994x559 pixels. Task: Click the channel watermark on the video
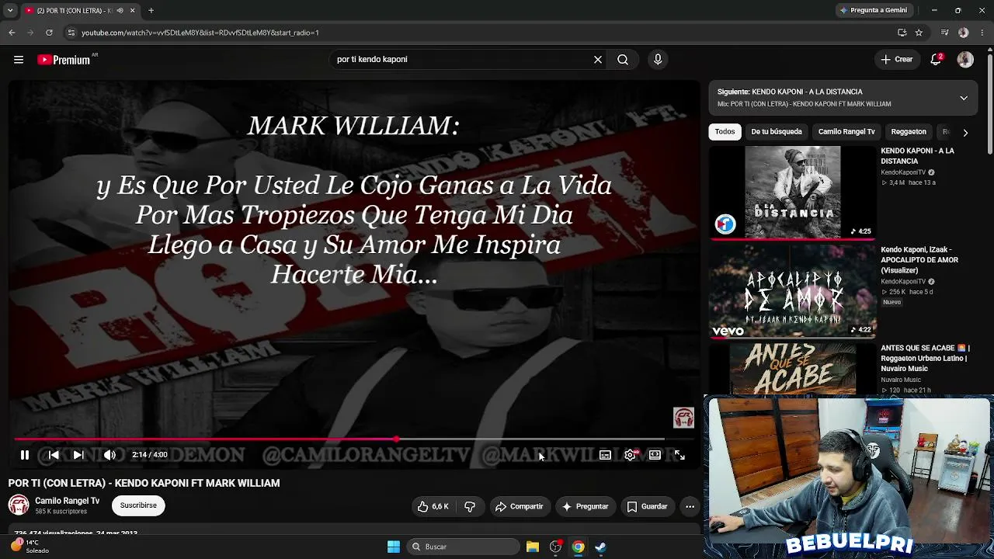pyautogui.click(x=683, y=418)
